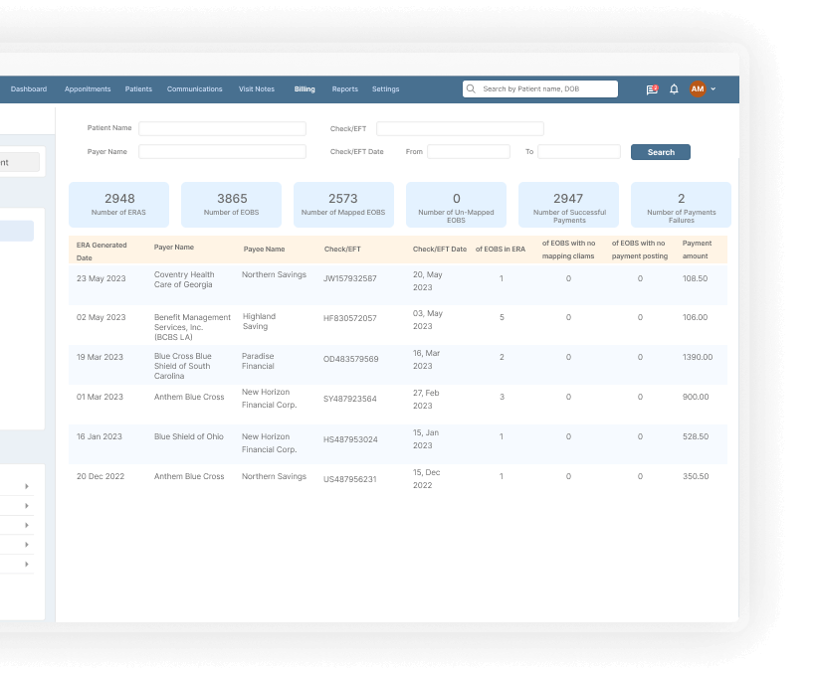This screenshot has height=674, width=817.
Task: Click check number JW157932587
Action: [350, 278]
